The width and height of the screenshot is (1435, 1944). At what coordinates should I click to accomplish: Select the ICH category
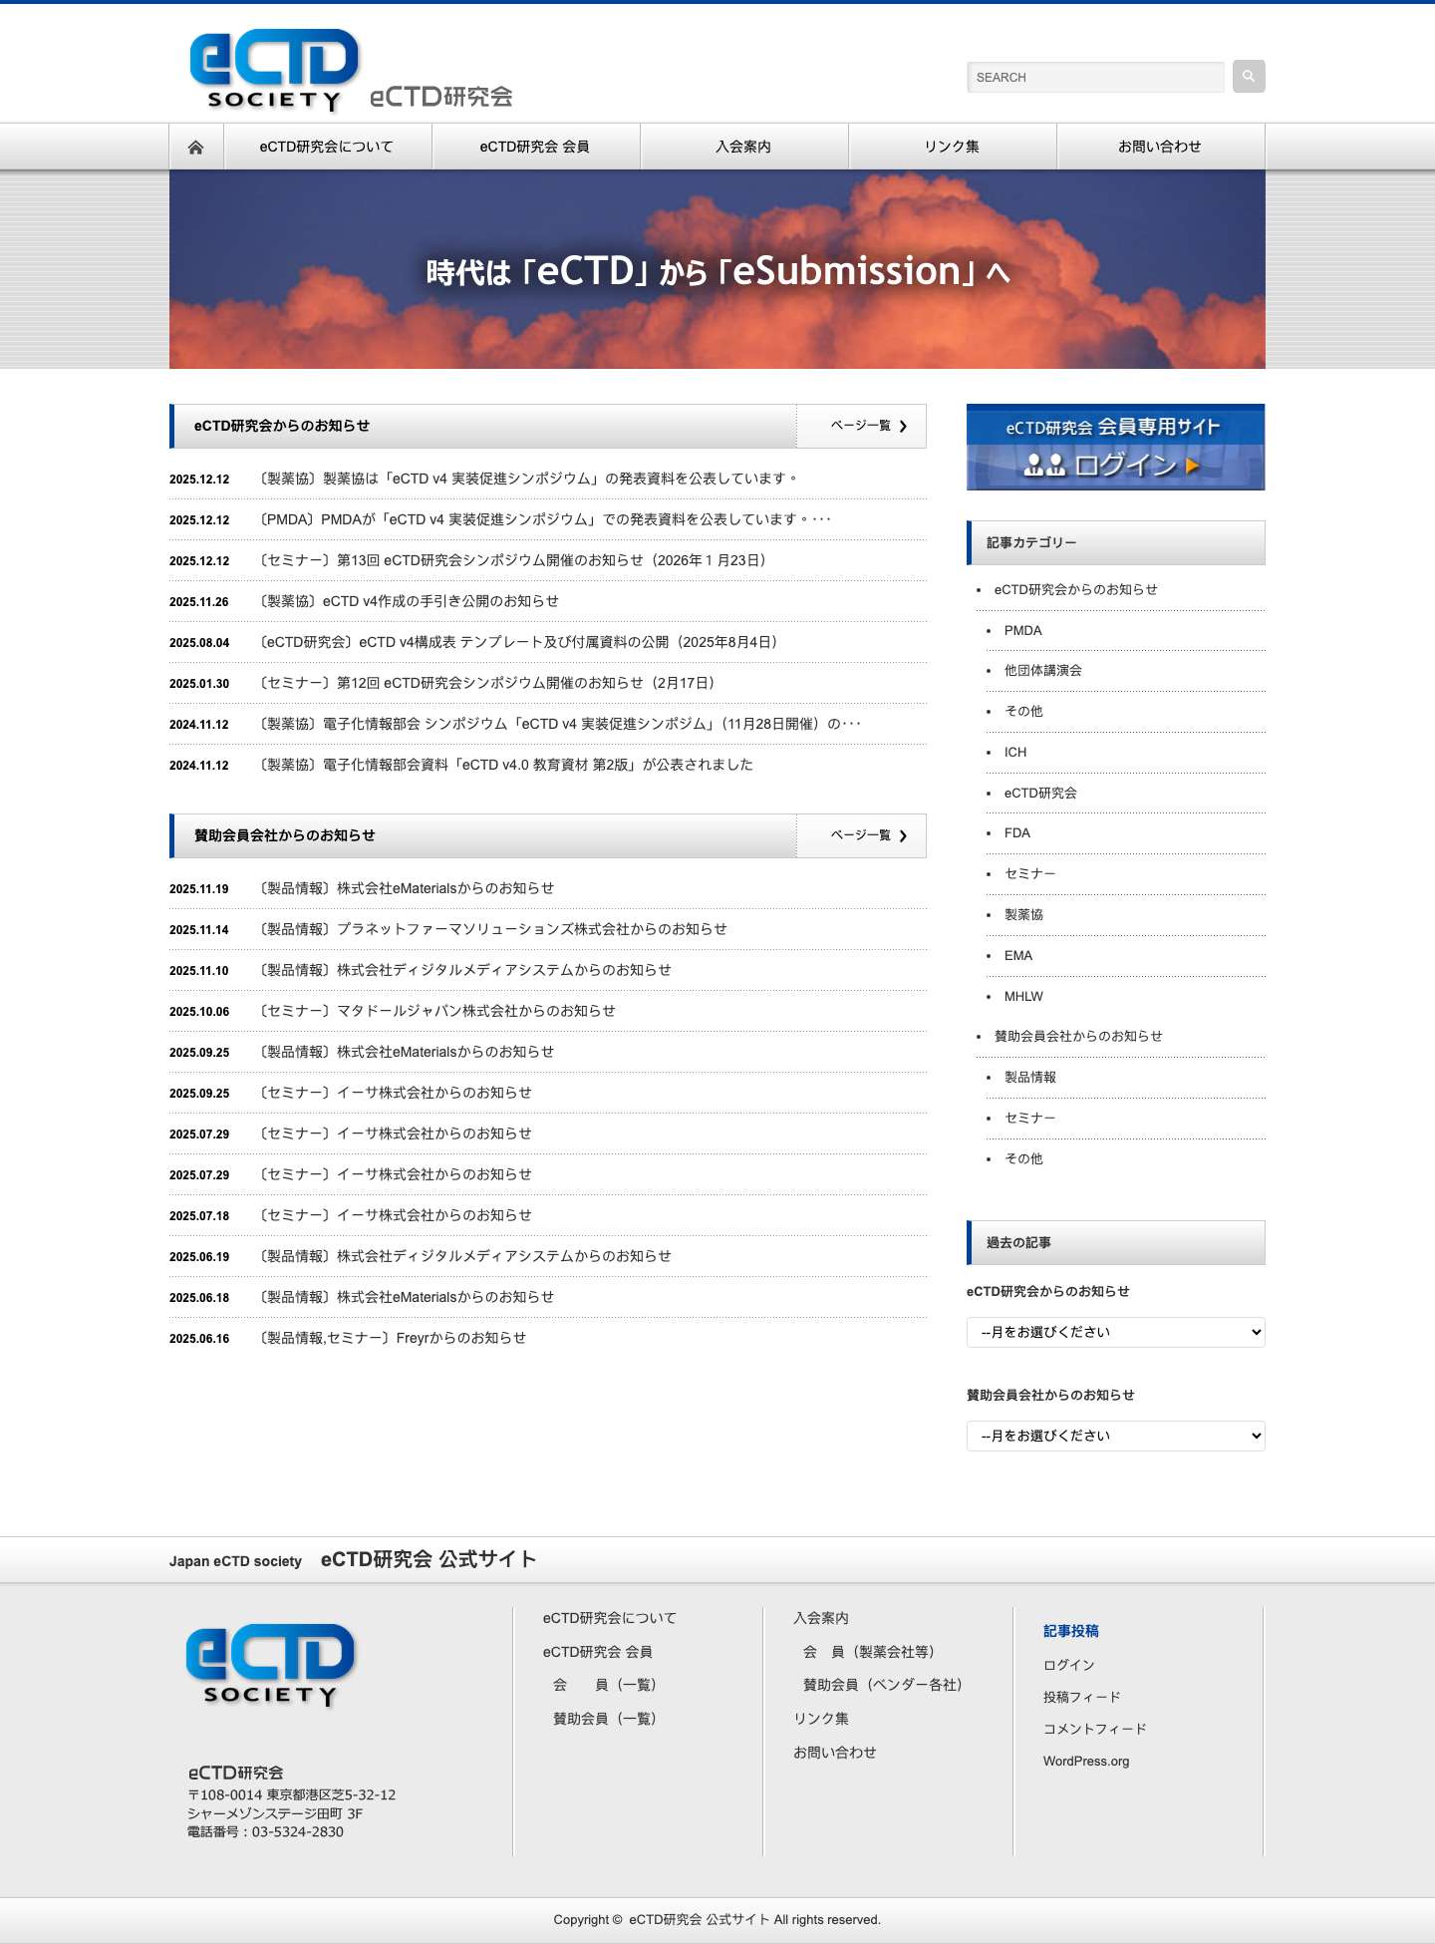click(x=1014, y=753)
